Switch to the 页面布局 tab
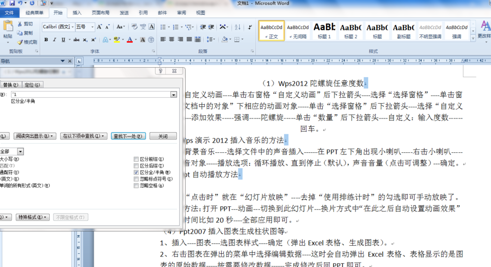The height and width of the screenshot is (267, 491). (x=101, y=13)
